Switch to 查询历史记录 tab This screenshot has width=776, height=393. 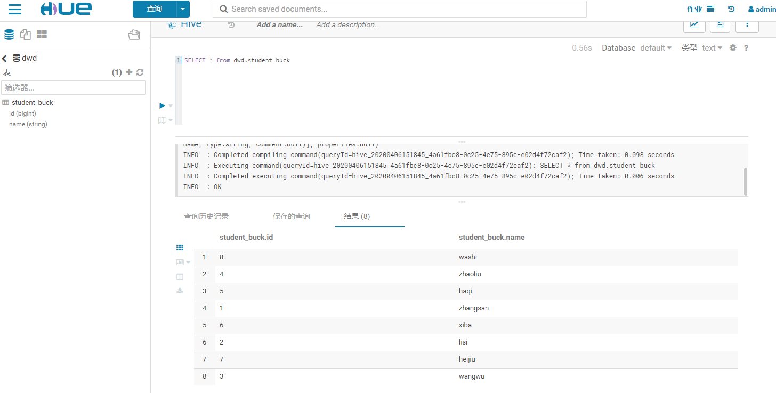(x=206, y=216)
